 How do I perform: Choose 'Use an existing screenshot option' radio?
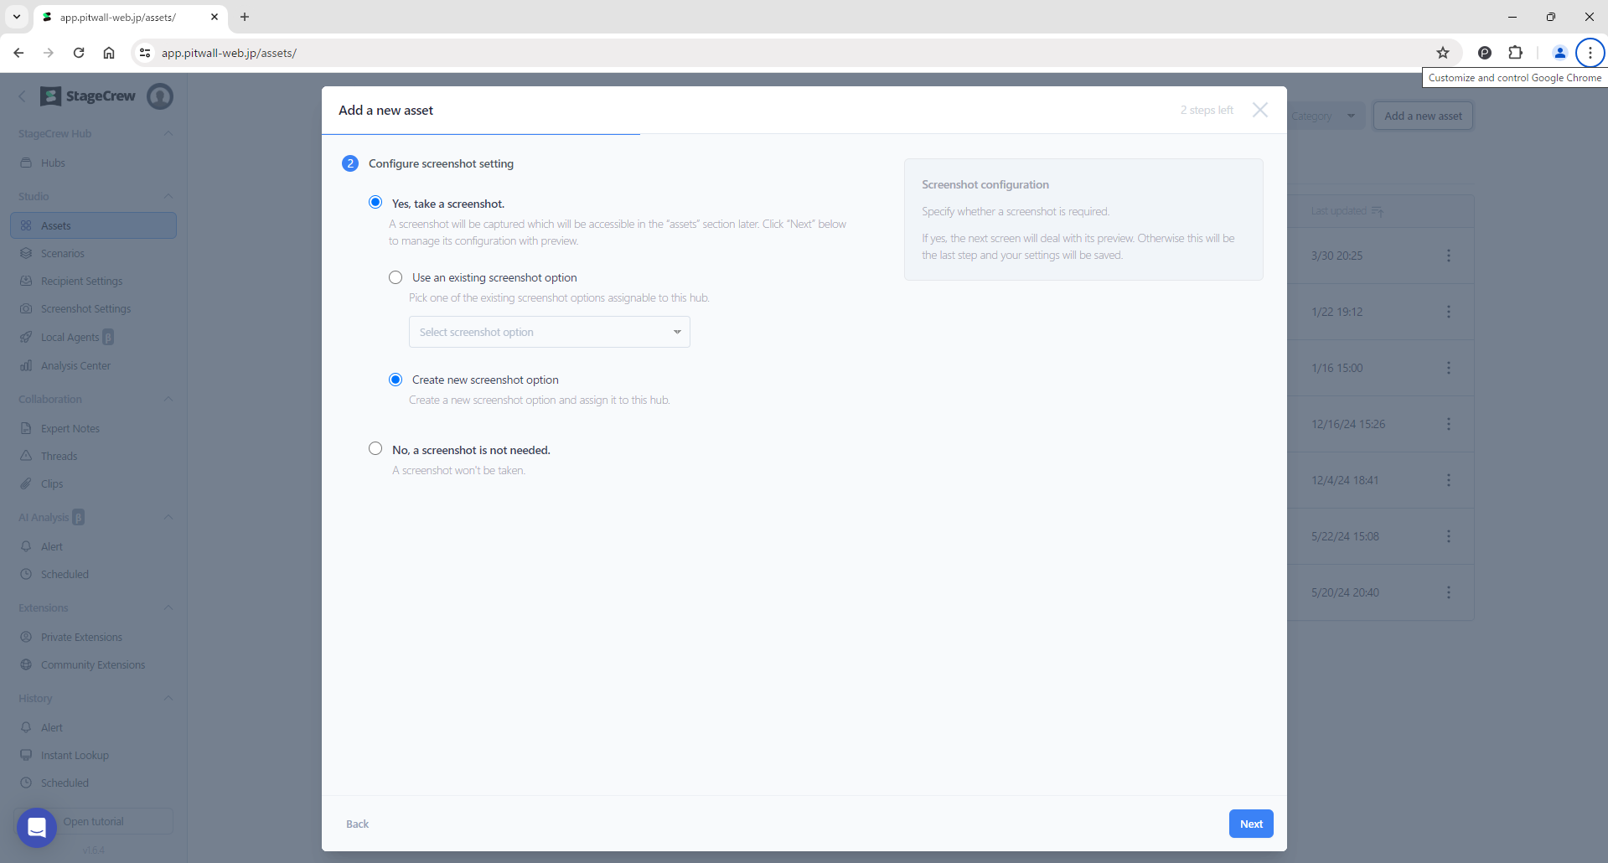coord(396,277)
